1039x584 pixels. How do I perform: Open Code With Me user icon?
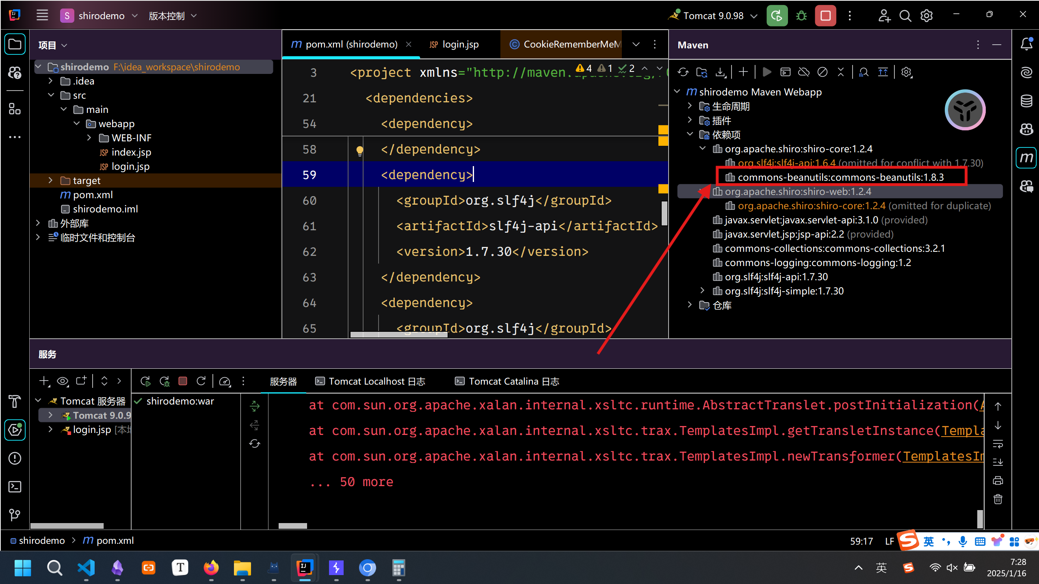click(884, 16)
